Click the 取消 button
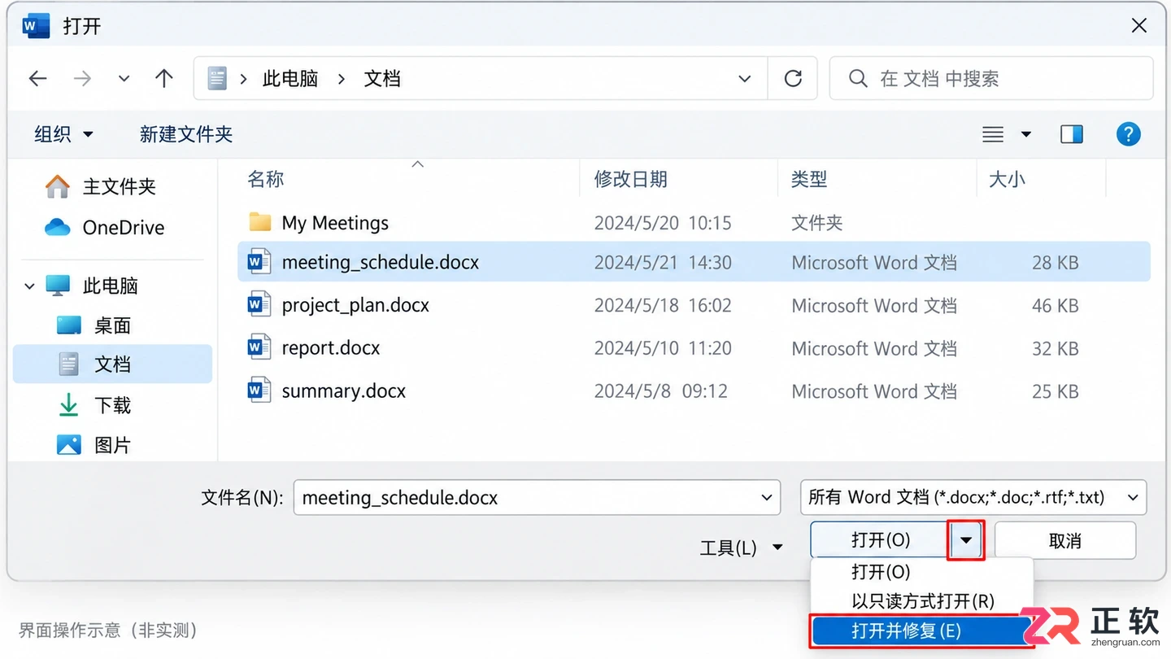Screen dimensions: 1171x659 point(1064,540)
